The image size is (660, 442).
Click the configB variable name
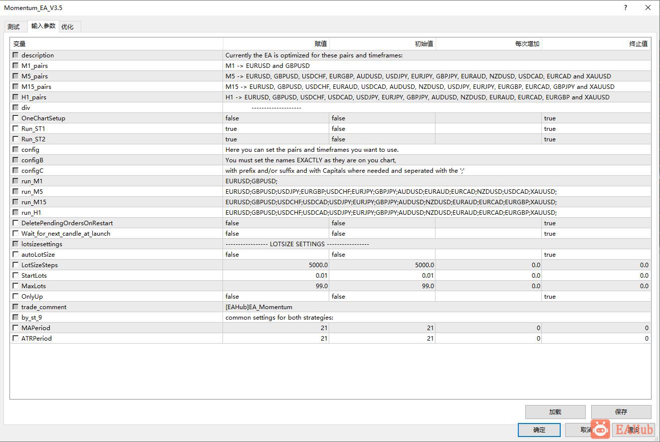[x=32, y=160]
